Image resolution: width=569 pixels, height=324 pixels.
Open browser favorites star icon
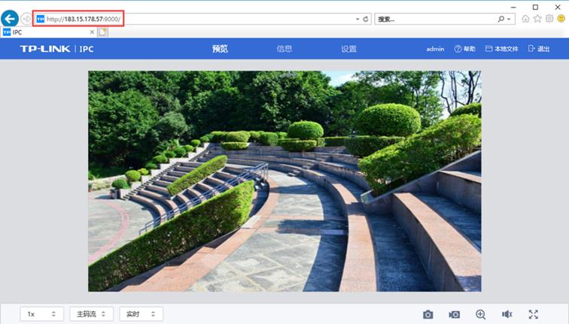(x=537, y=19)
